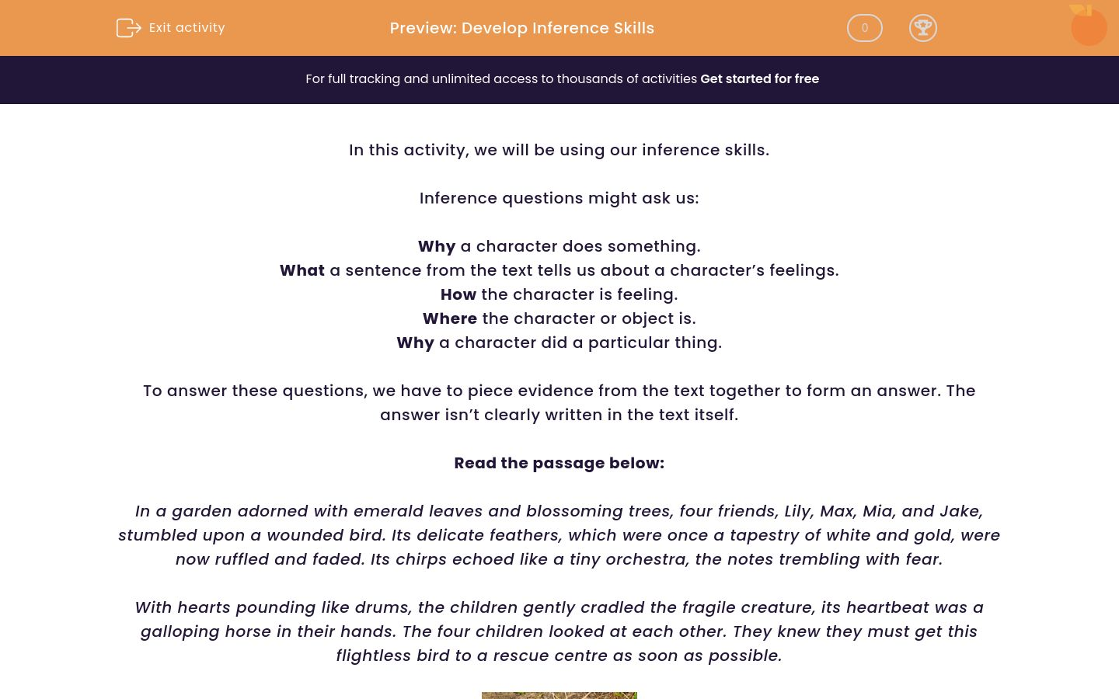
Task: Click the unlimited access promotional text
Action: click(502, 79)
